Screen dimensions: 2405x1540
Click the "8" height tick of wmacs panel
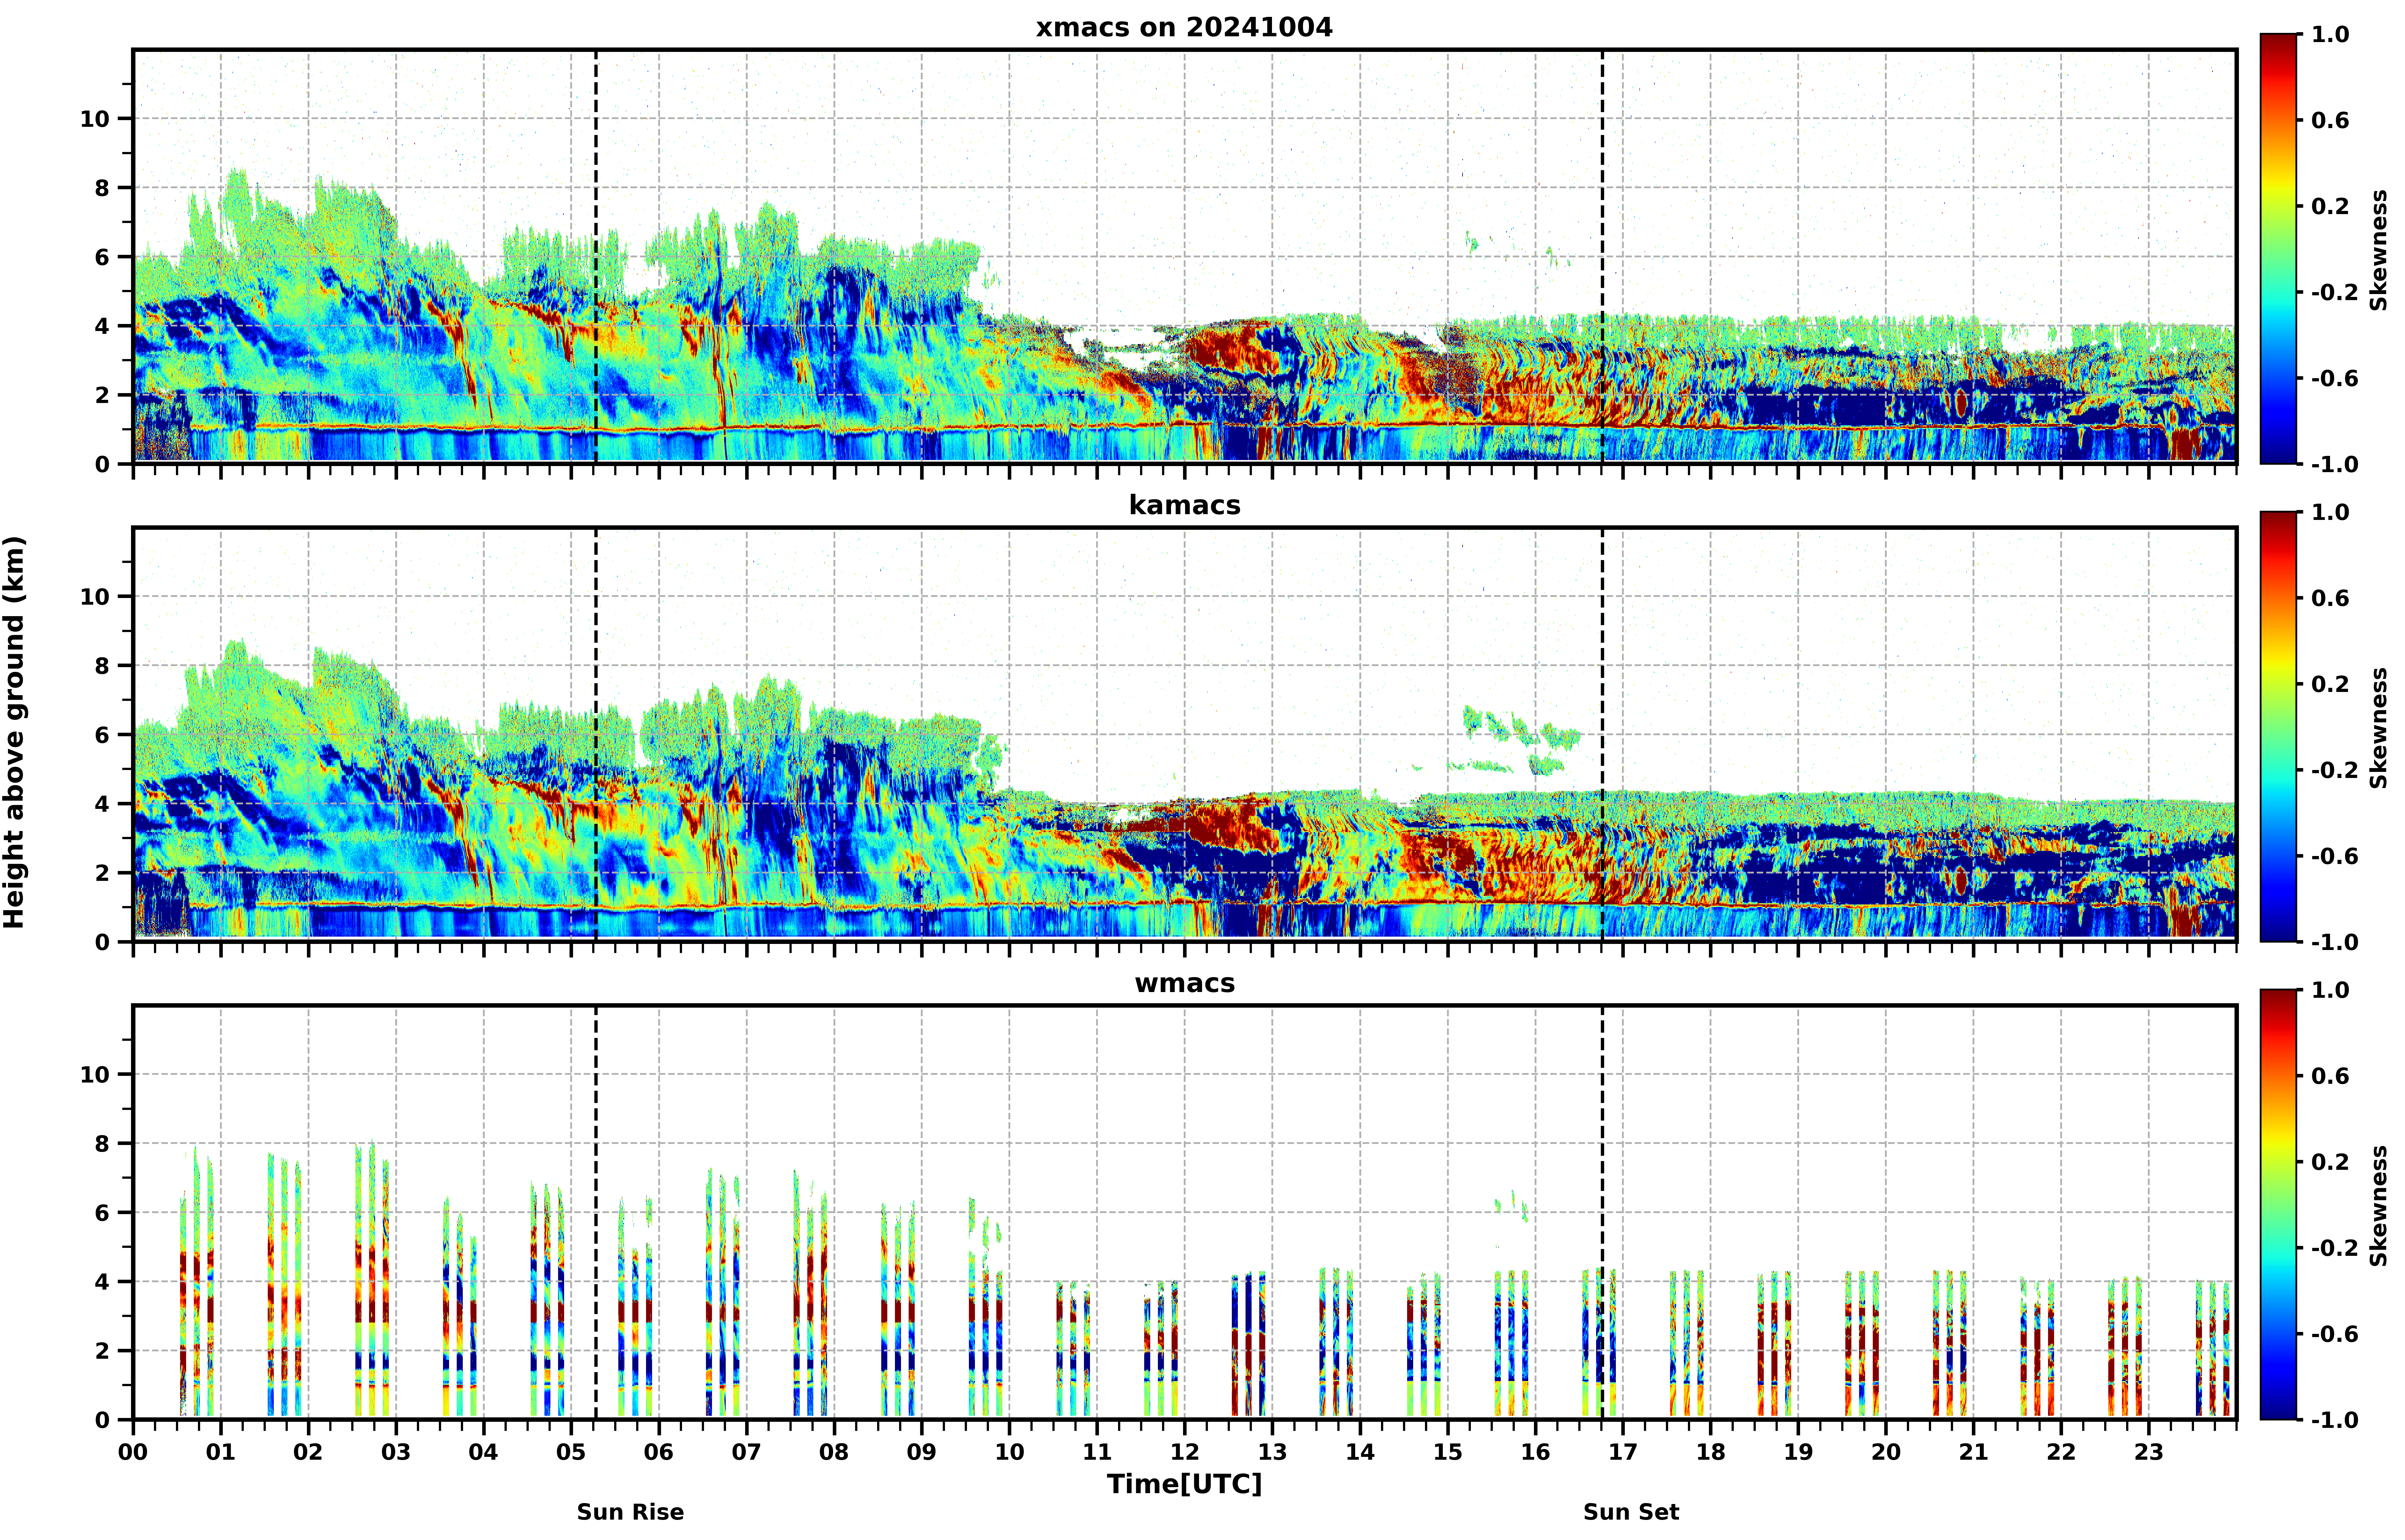click(102, 1144)
